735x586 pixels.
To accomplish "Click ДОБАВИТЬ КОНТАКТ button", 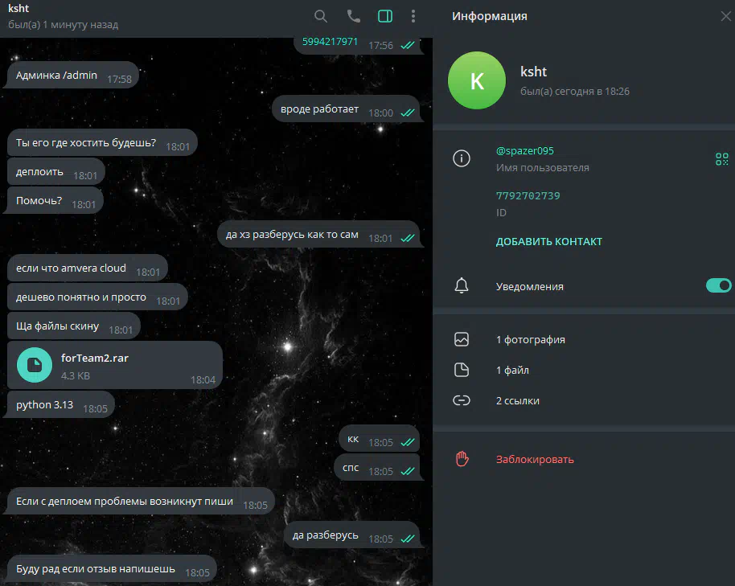I will tap(549, 242).
